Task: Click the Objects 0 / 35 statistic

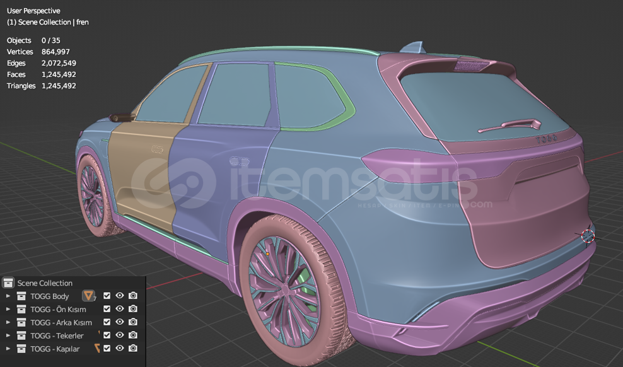Action: (33, 40)
